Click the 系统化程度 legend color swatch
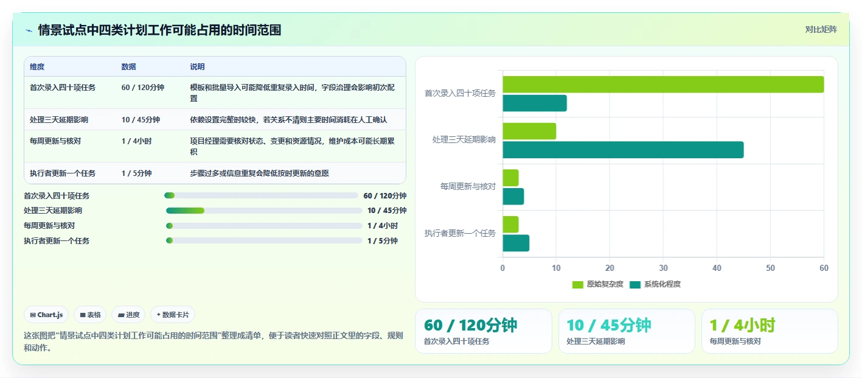This screenshot has height=378, width=862. click(x=635, y=284)
